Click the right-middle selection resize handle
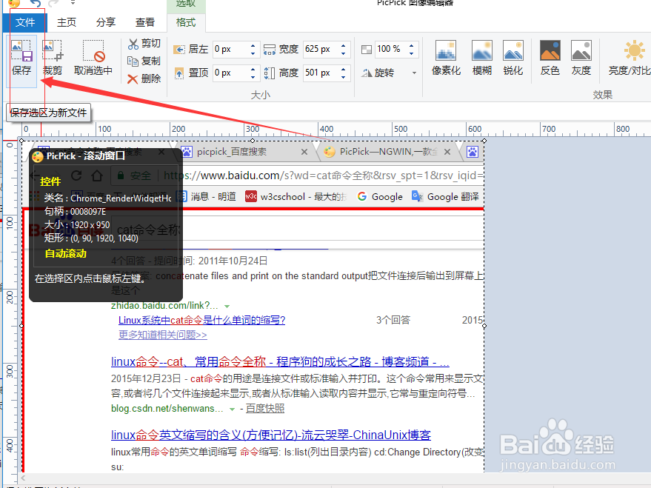The width and height of the screenshot is (651, 488). point(484,326)
